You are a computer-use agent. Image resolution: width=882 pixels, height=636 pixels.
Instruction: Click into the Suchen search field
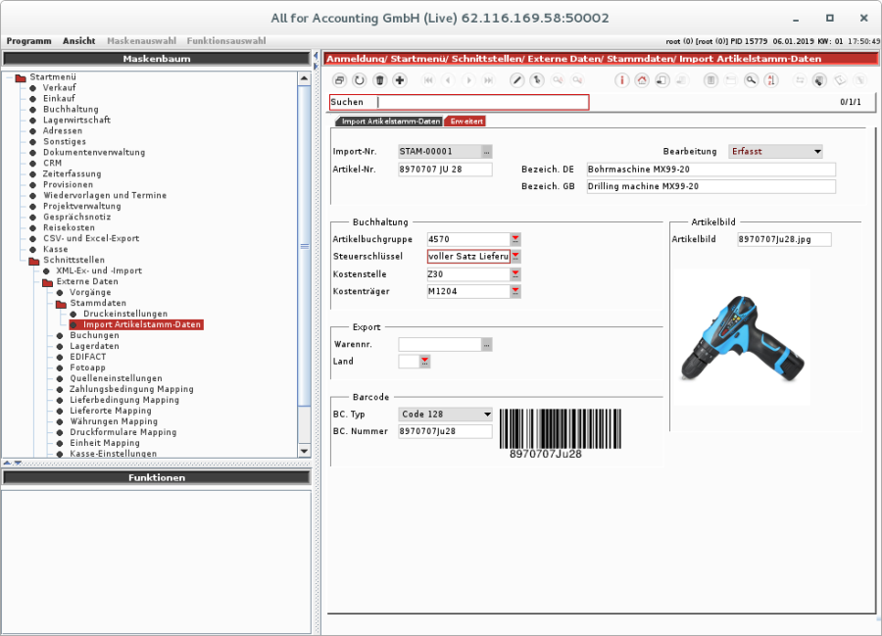tap(482, 102)
